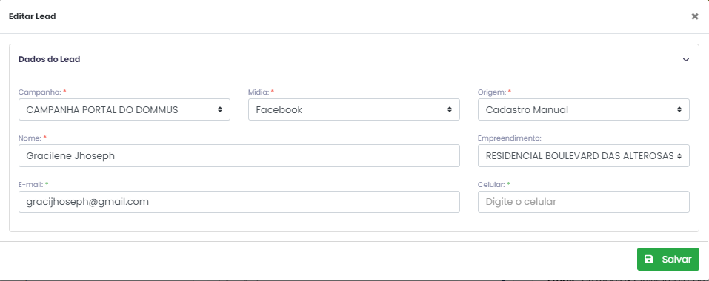Save the lead with the Salvar button
The width and height of the screenshot is (709, 281).
tap(668, 259)
